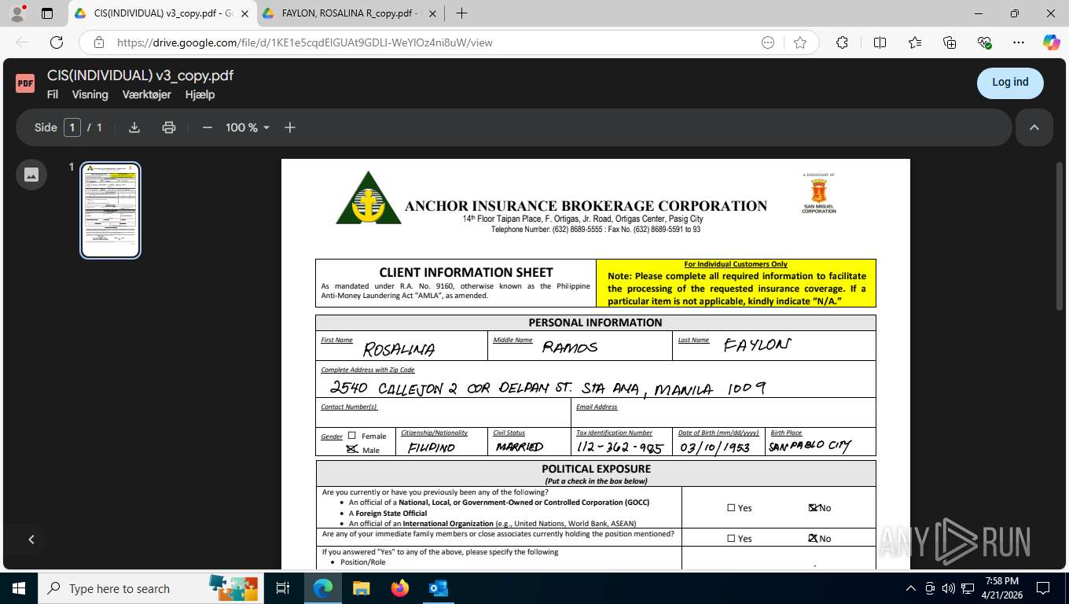Image resolution: width=1069 pixels, height=604 pixels.
Task: Toggle No for family members question
Action: 813,539
